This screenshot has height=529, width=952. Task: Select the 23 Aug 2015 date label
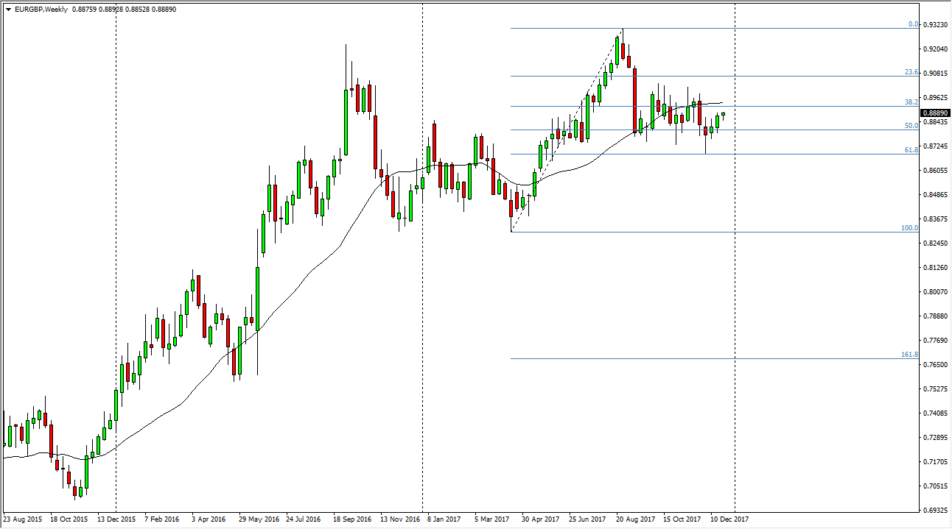[24, 519]
